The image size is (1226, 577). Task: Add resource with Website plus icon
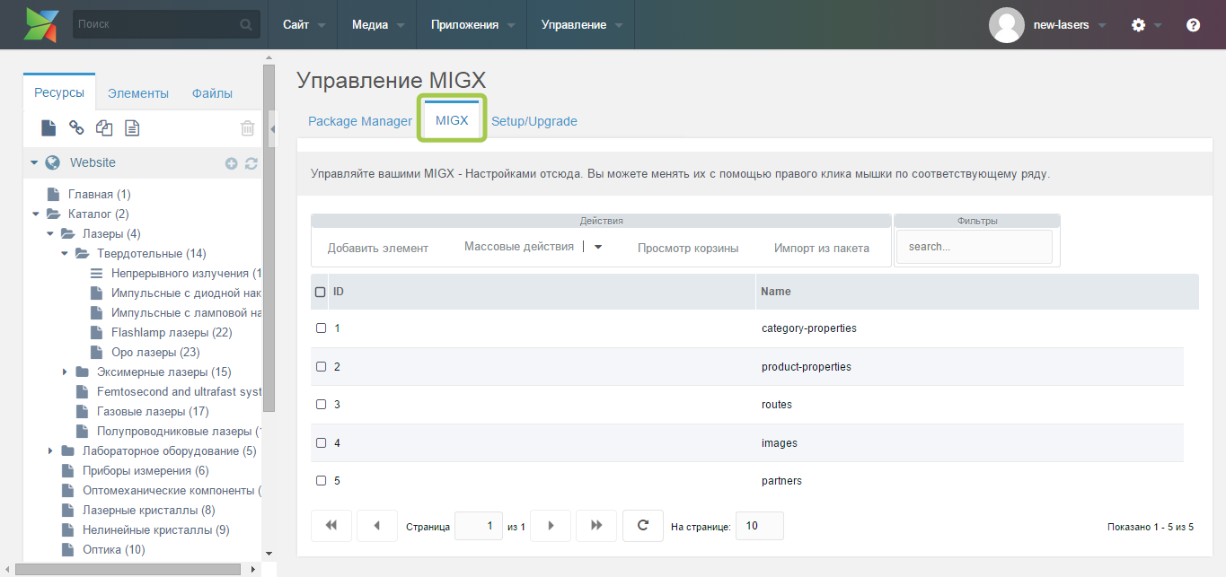[x=231, y=163]
